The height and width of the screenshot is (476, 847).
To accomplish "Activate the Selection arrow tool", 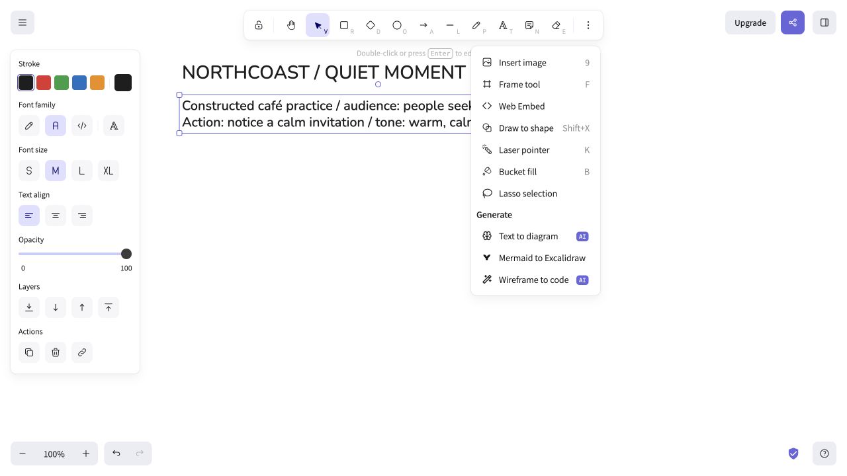I will (x=318, y=25).
